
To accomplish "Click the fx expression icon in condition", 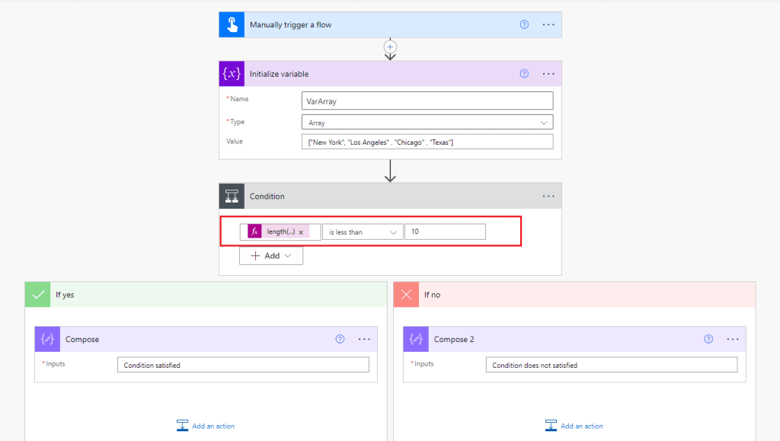I will (x=254, y=232).
